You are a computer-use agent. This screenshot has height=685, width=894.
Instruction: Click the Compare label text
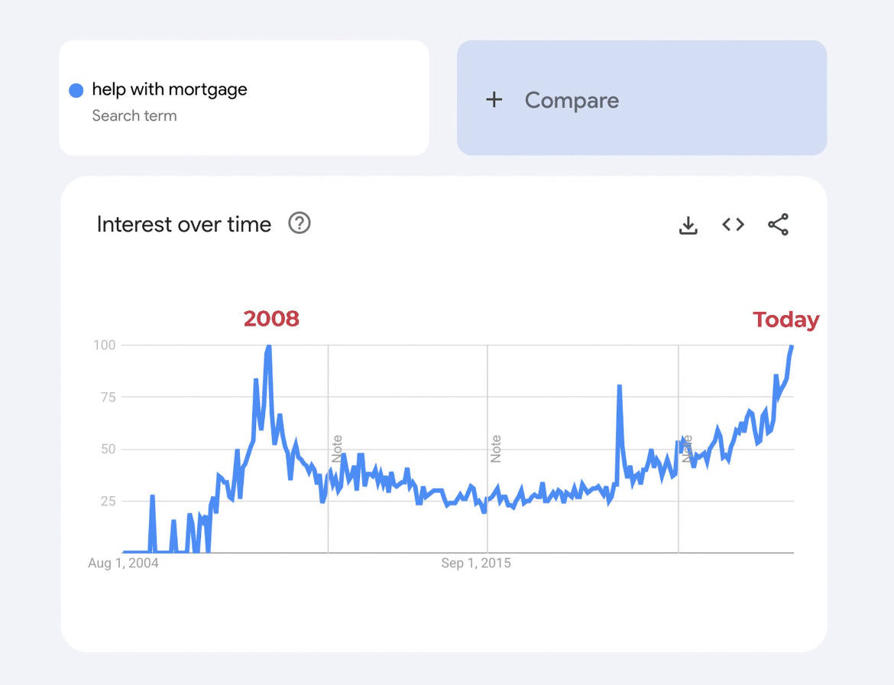click(x=572, y=100)
